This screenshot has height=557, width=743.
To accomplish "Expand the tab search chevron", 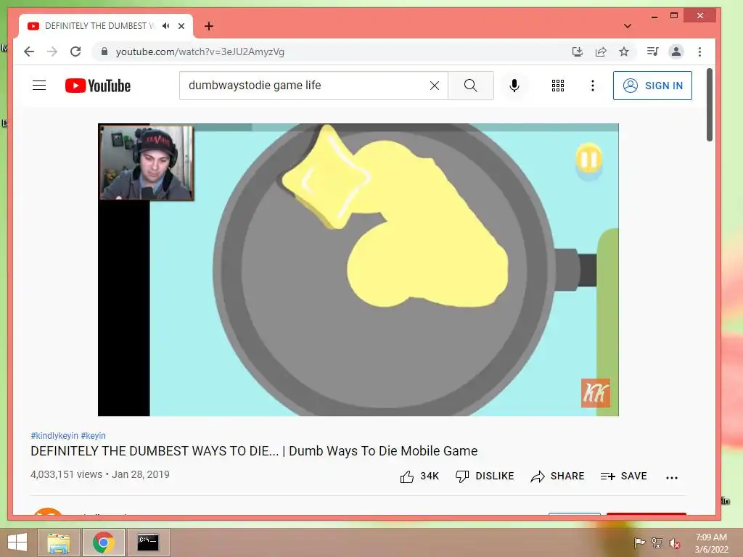I will 628,26.
